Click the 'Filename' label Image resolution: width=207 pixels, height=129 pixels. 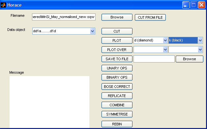click(17, 15)
